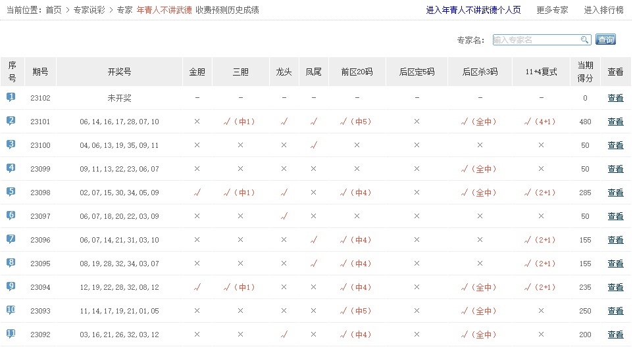Open the 进入排行榜 ranking link
The width and height of the screenshot is (635, 349).
pyautogui.click(x=603, y=11)
